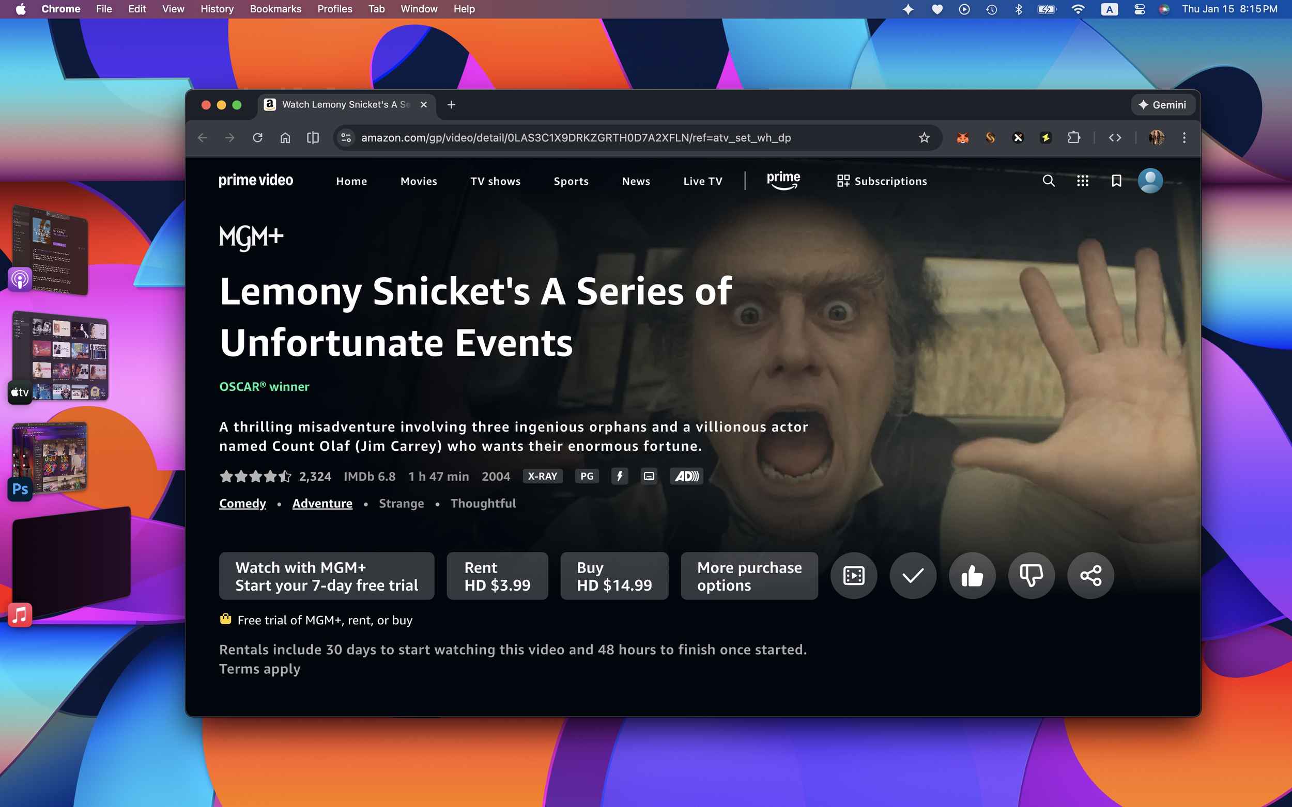Click the Prime Video profile avatar

[x=1150, y=181]
